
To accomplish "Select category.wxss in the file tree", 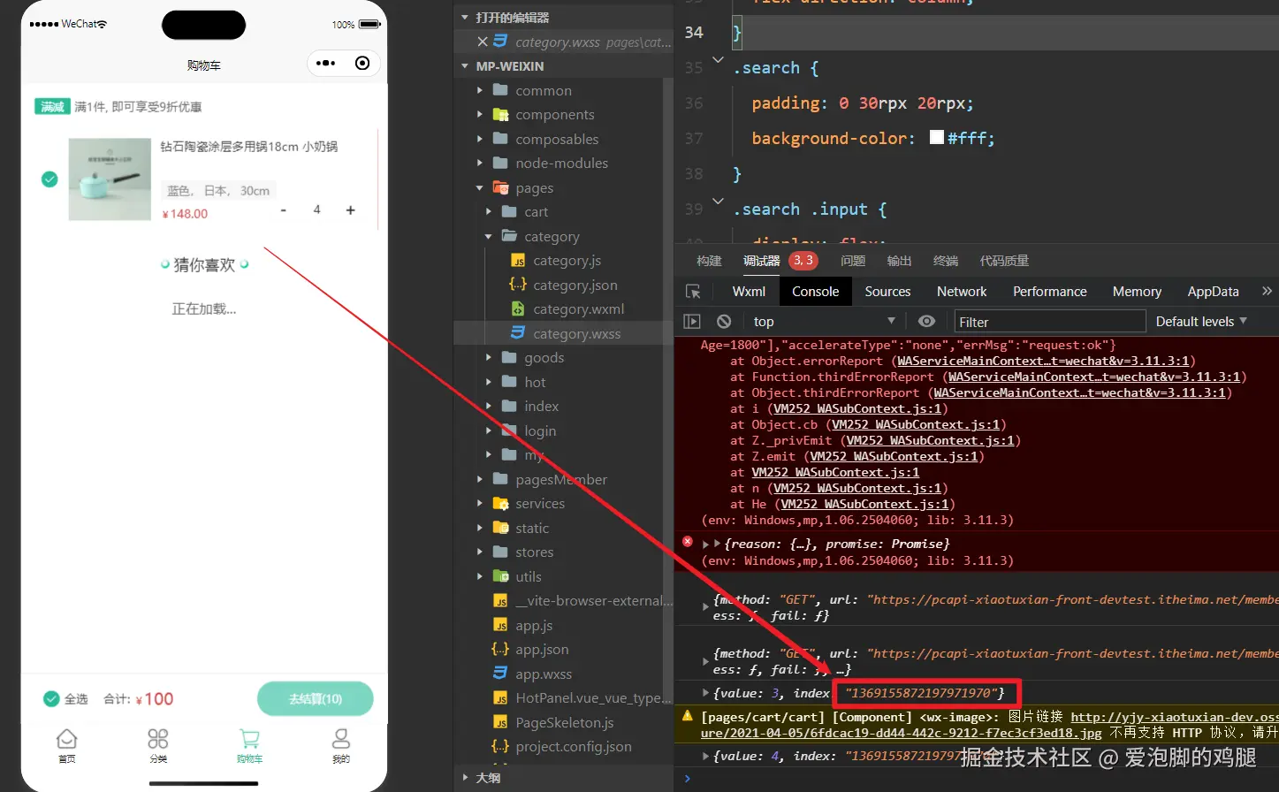I will [577, 333].
